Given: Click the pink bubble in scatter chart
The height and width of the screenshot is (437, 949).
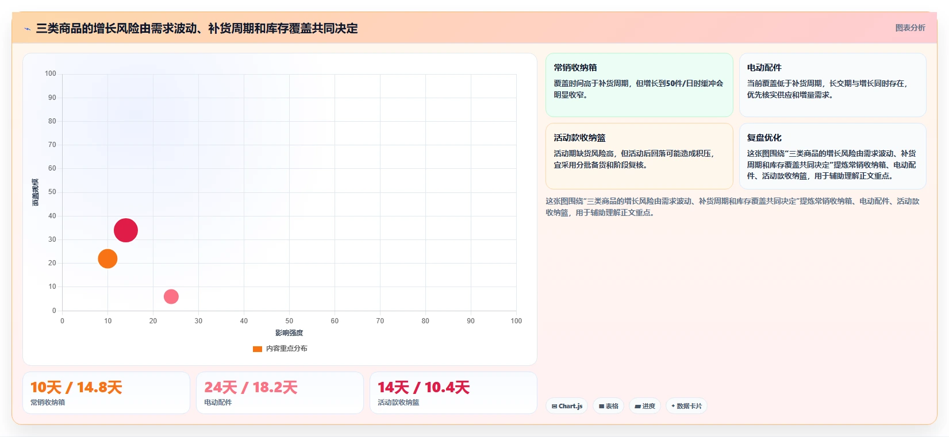Looking at the screenshot, I should point(171,296).
